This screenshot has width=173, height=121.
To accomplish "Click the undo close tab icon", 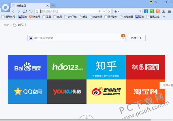I will 31,11.
